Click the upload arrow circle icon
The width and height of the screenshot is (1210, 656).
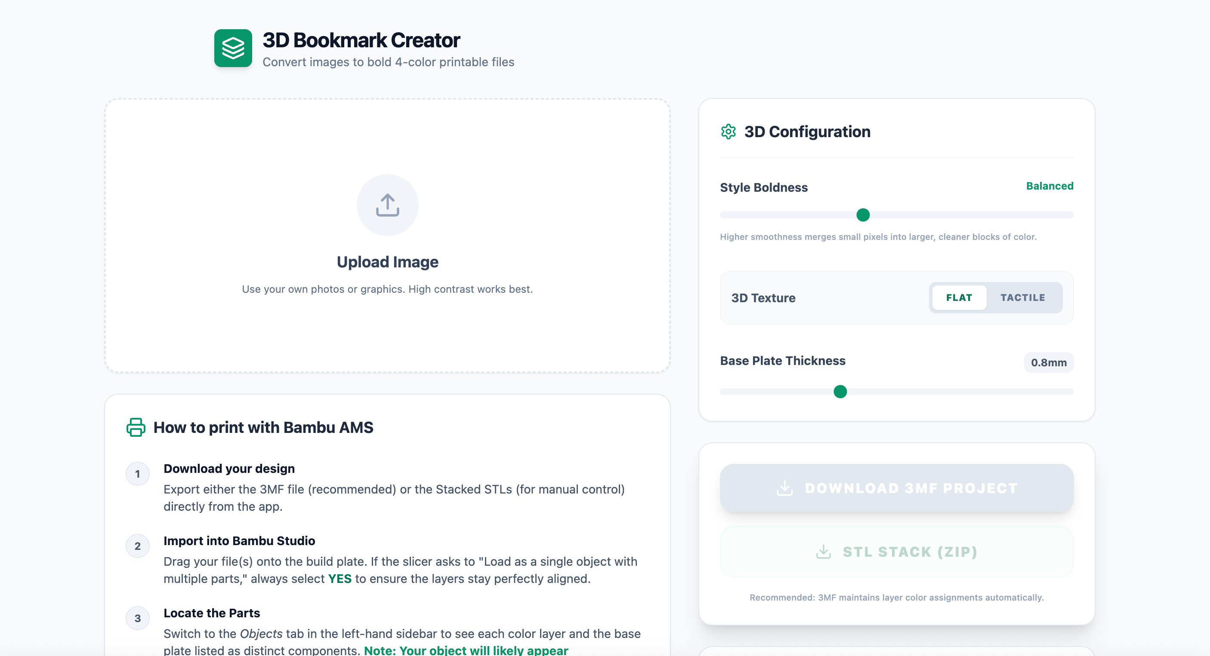[x=387, y=205]
